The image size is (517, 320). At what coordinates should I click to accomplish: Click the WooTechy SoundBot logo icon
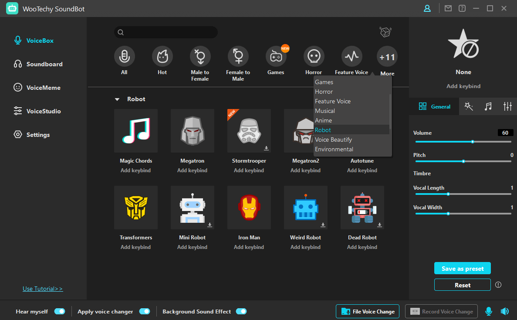[x=12, y=9]
